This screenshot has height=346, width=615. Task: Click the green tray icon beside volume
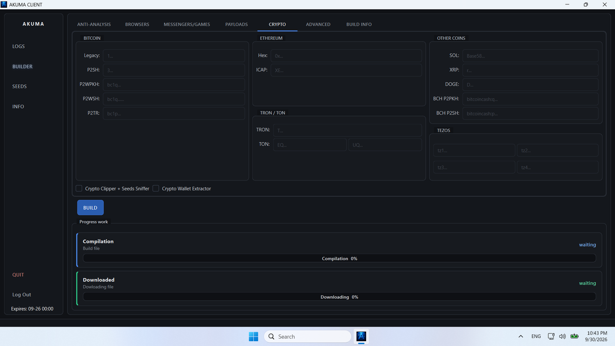pos(575,336)
